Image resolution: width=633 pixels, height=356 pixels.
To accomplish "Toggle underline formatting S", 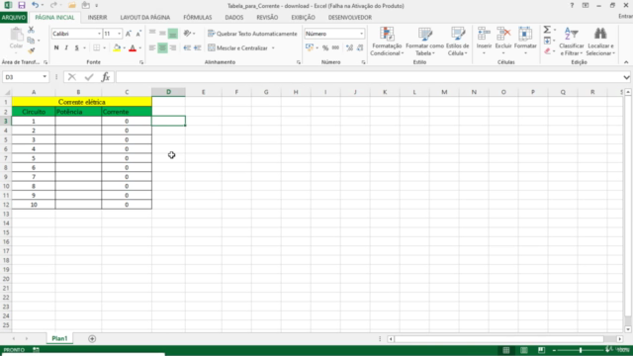I will tap(76, 48).
